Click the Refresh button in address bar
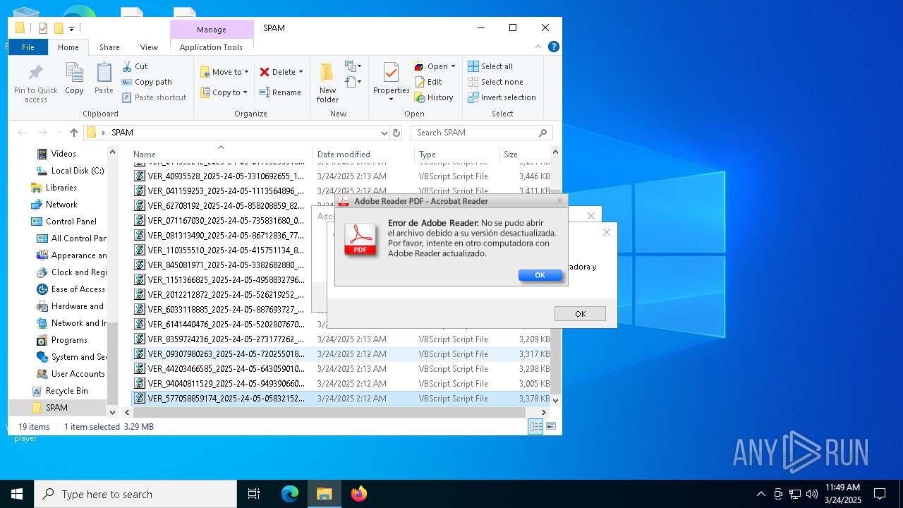 (x=396, y=133)
